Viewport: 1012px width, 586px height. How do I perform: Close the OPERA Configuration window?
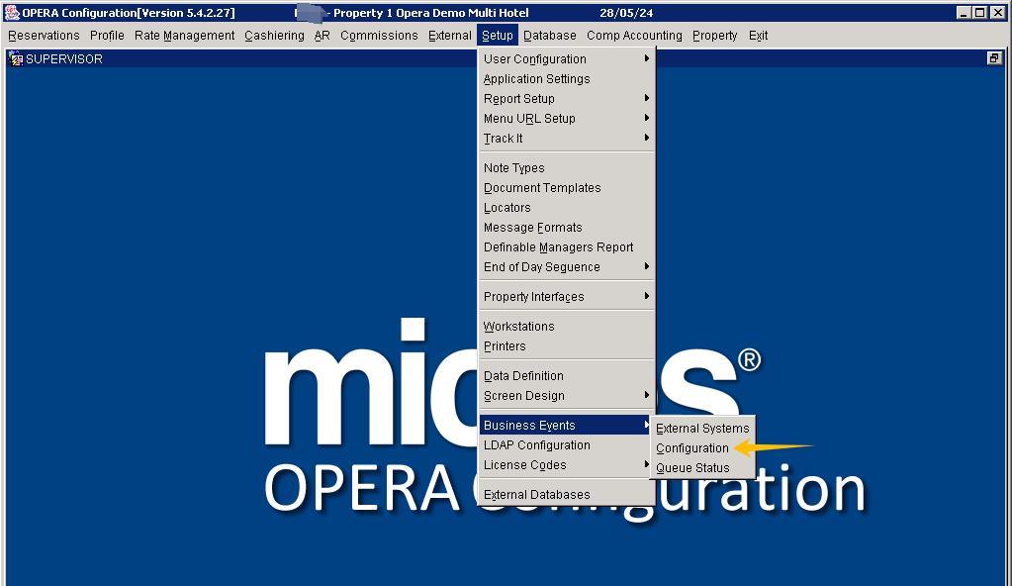[998, 12]
